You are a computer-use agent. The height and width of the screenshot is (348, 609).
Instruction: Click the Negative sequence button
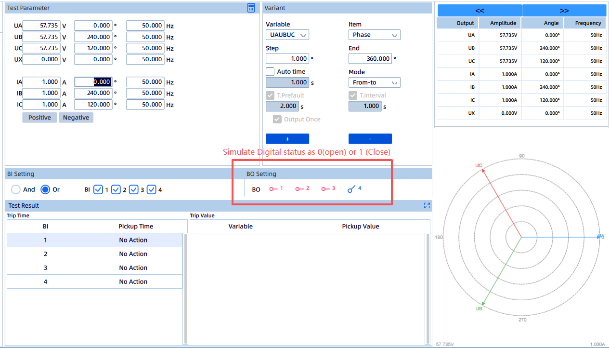click(76, 118)
